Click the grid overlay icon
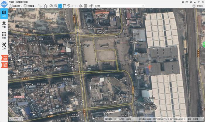205x122 pixels. (75, 6)
